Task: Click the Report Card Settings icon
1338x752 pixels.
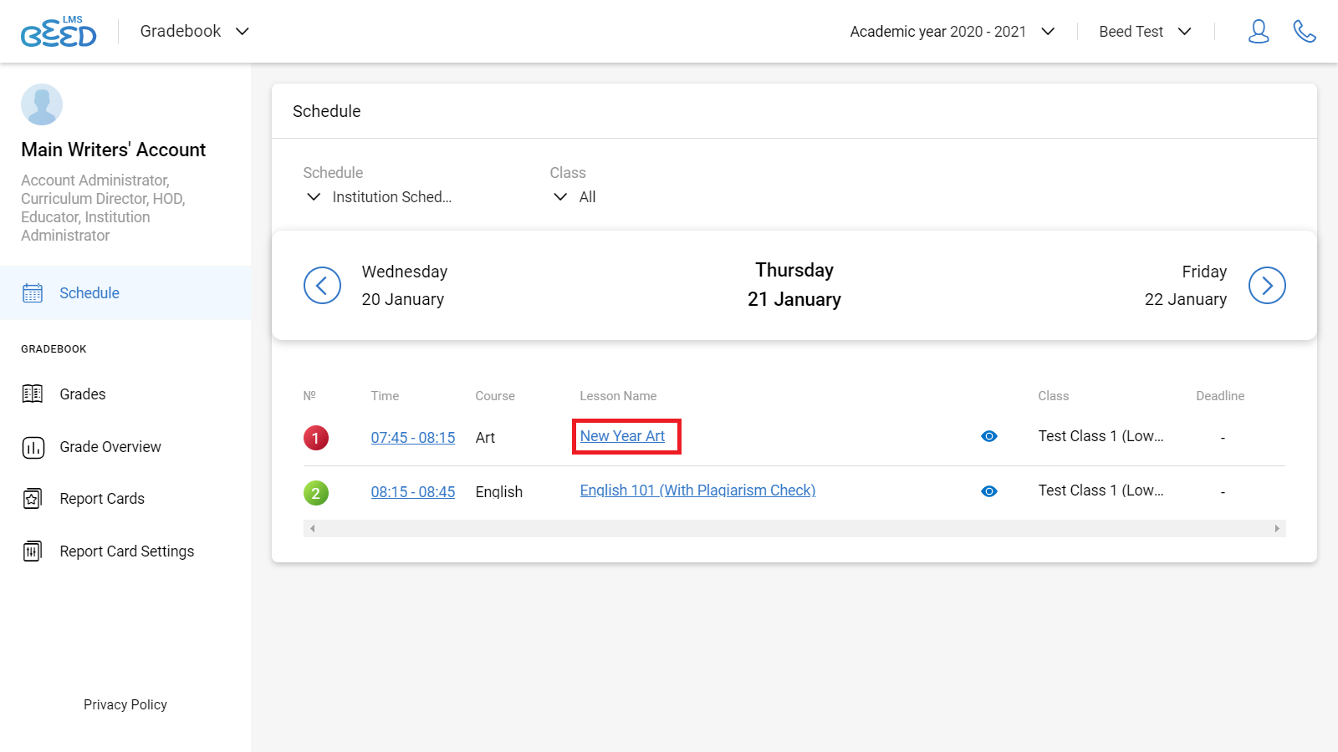Action: 33,551
